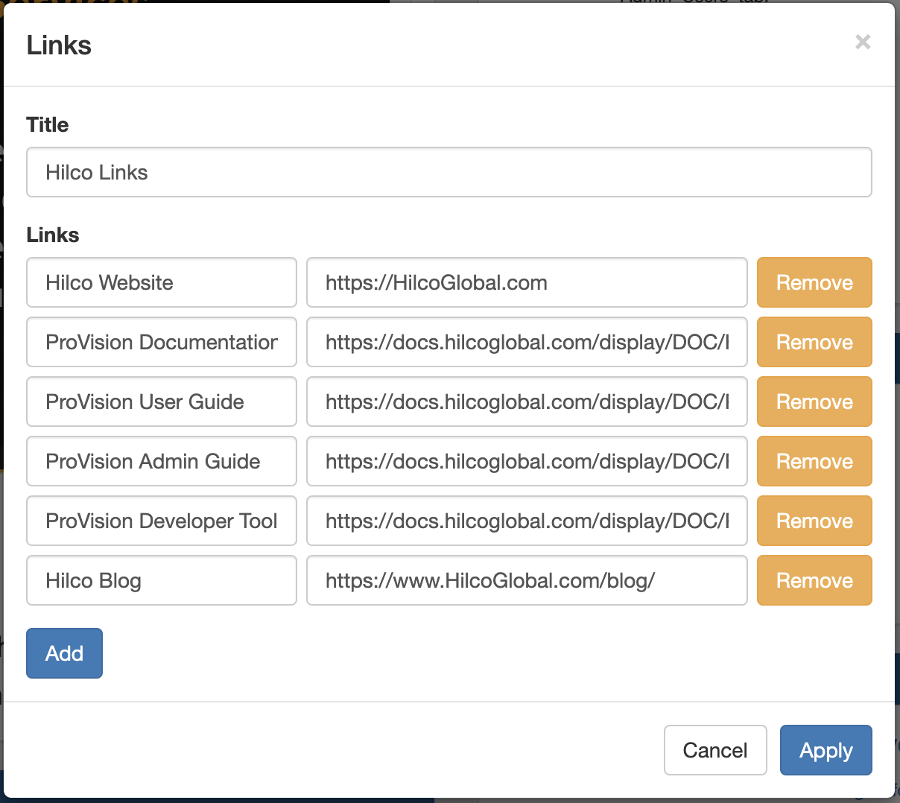Remove the Hilco Blog link
Viewport: 900px width, 803px height.
click(x=814, y=580)
